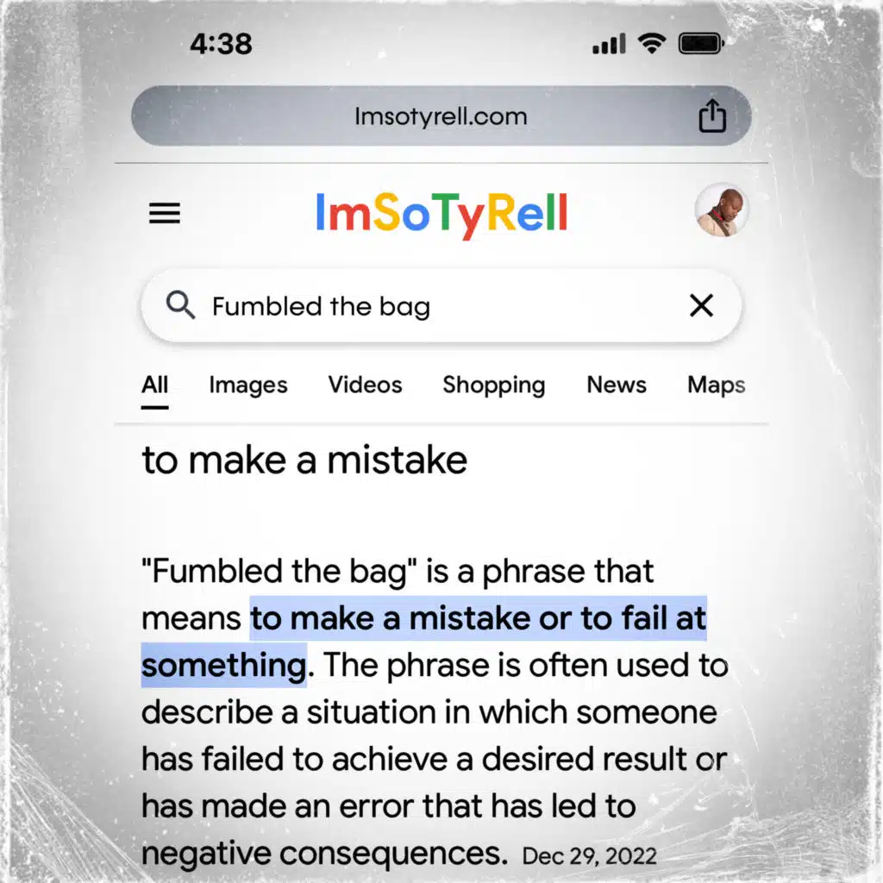Open the hamburger menu
883x883 pixels.
click(x=165, y=214)
